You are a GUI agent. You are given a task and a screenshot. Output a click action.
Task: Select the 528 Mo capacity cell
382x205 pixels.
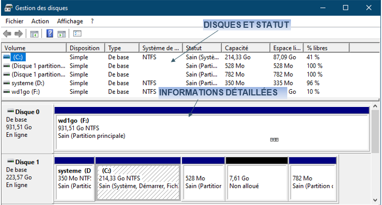(234, 66)
